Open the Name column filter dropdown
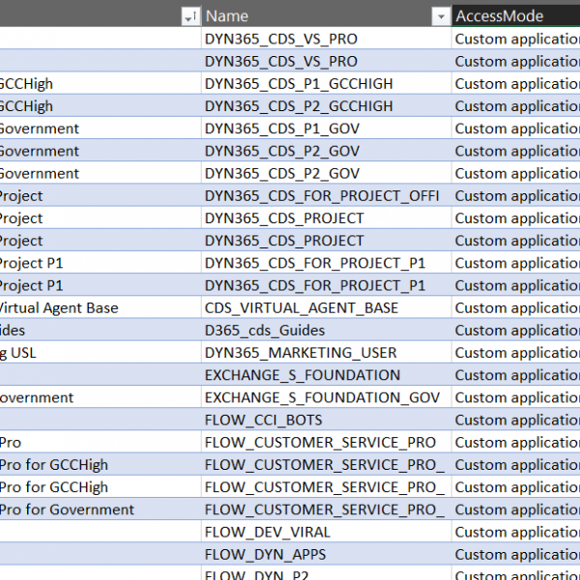Viewport: 580px width, 580px height. coord(441,15)
